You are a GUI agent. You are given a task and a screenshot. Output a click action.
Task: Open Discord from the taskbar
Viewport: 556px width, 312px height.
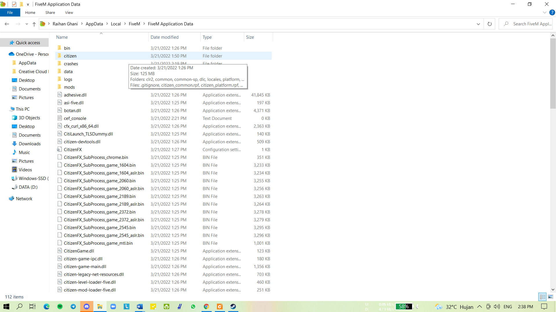coord(87,307)
